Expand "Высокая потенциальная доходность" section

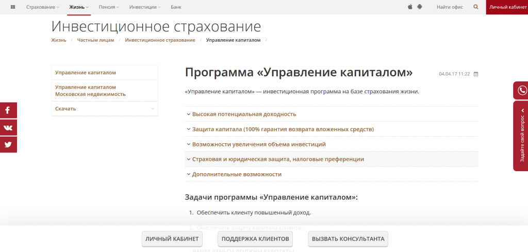[244, 114]
